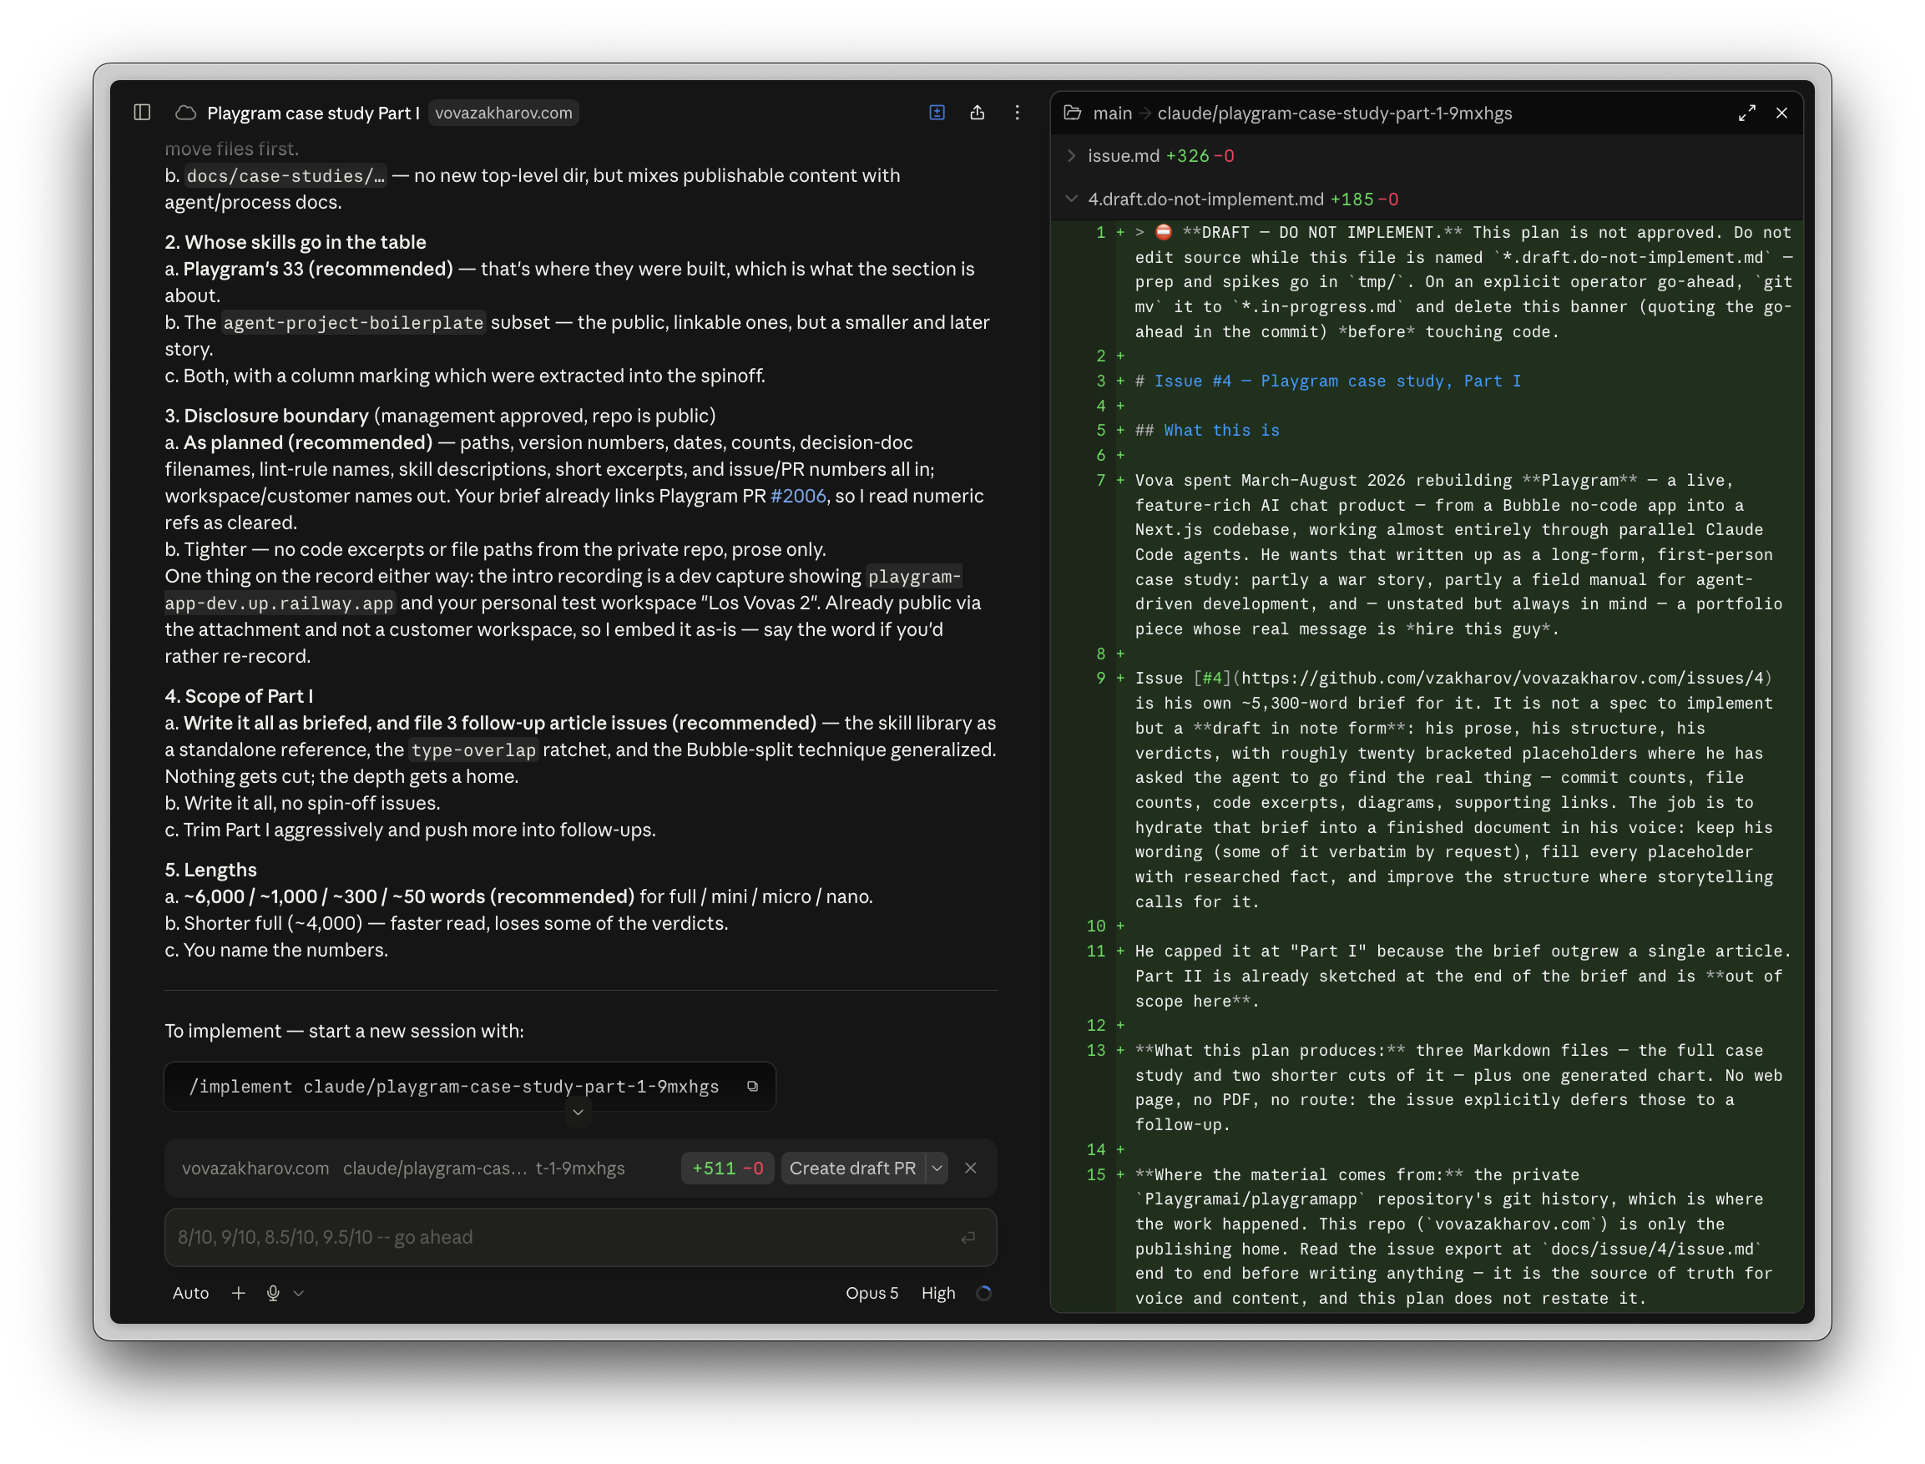
Task: Open microphone options chevron
Action: pyautogui.click(x=298, y=1293)
